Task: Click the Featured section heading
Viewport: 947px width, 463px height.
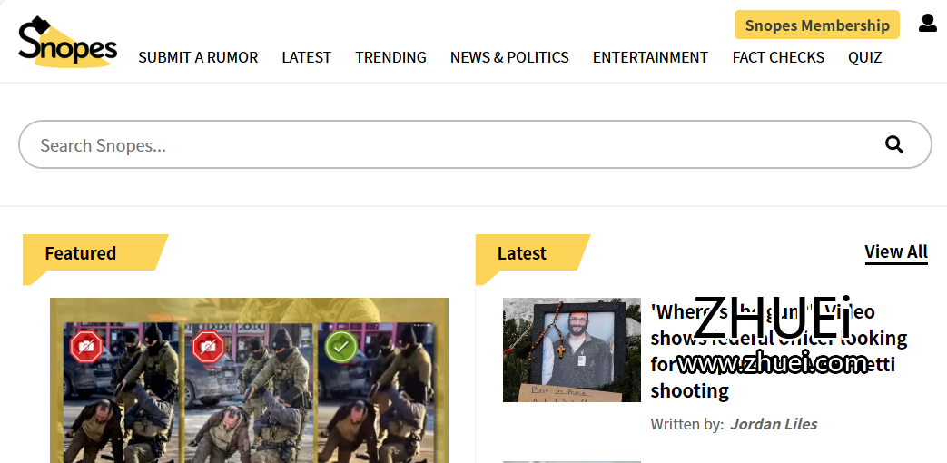Action: coord(80,253)
